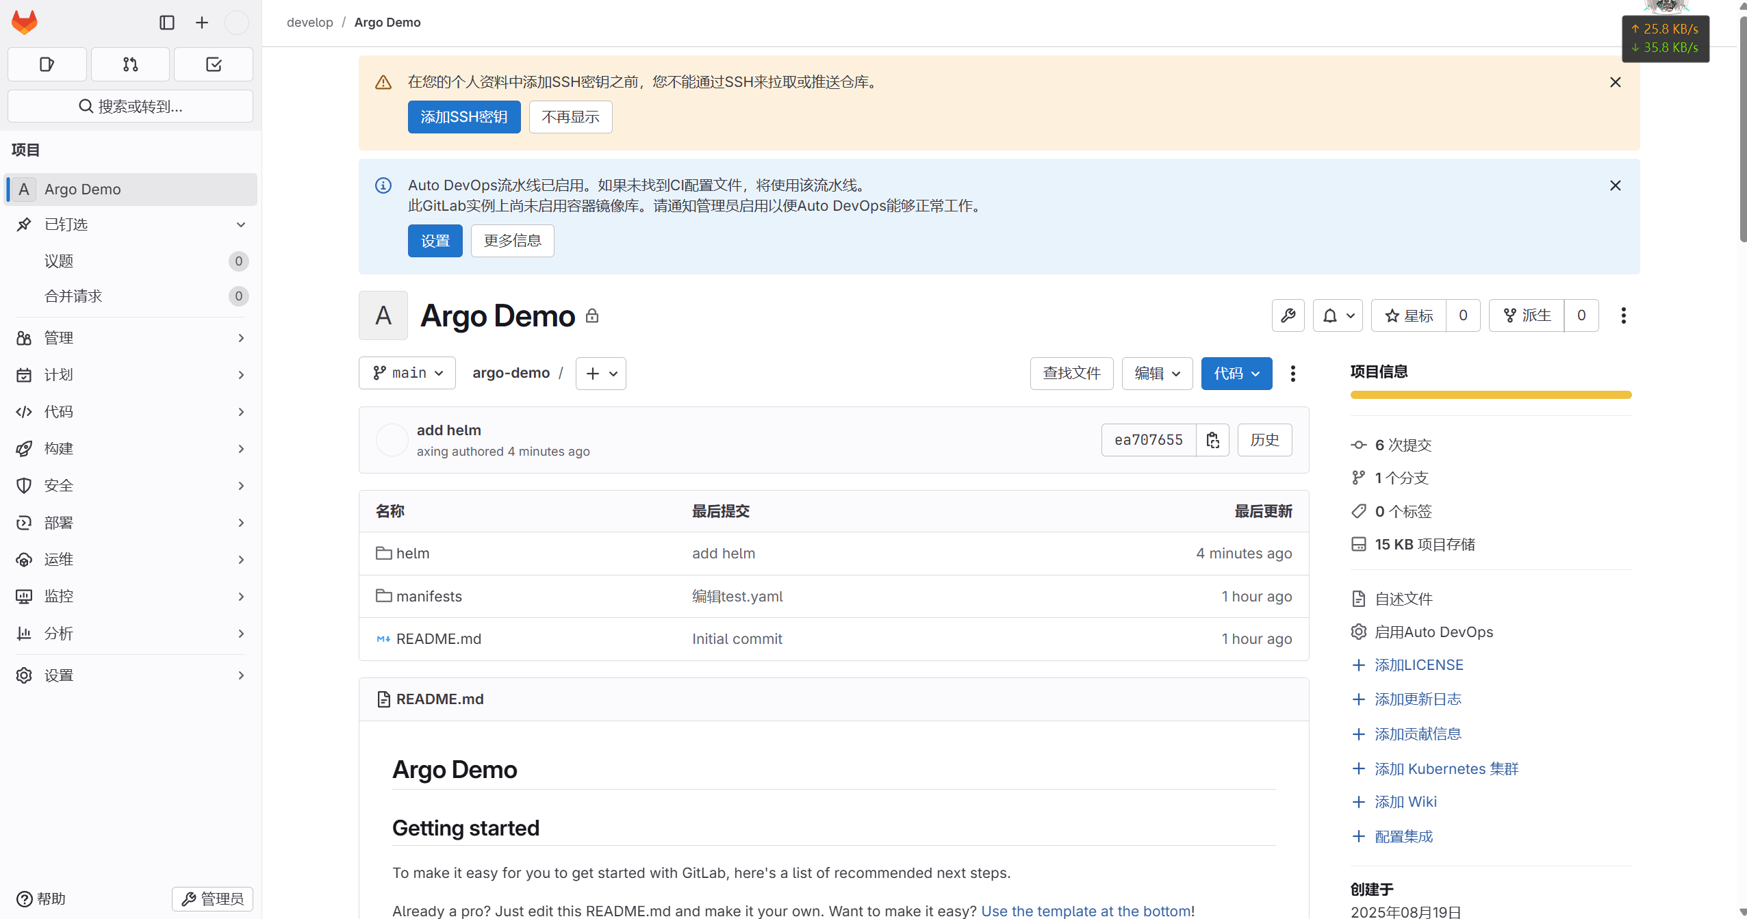Open the 编辑test.yaml commit link

(737, 597)
